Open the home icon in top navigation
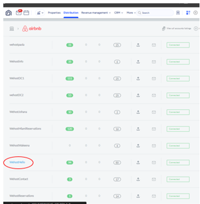Image resolution: width=200 pixels, height=204 pixels. pos(8,13)
